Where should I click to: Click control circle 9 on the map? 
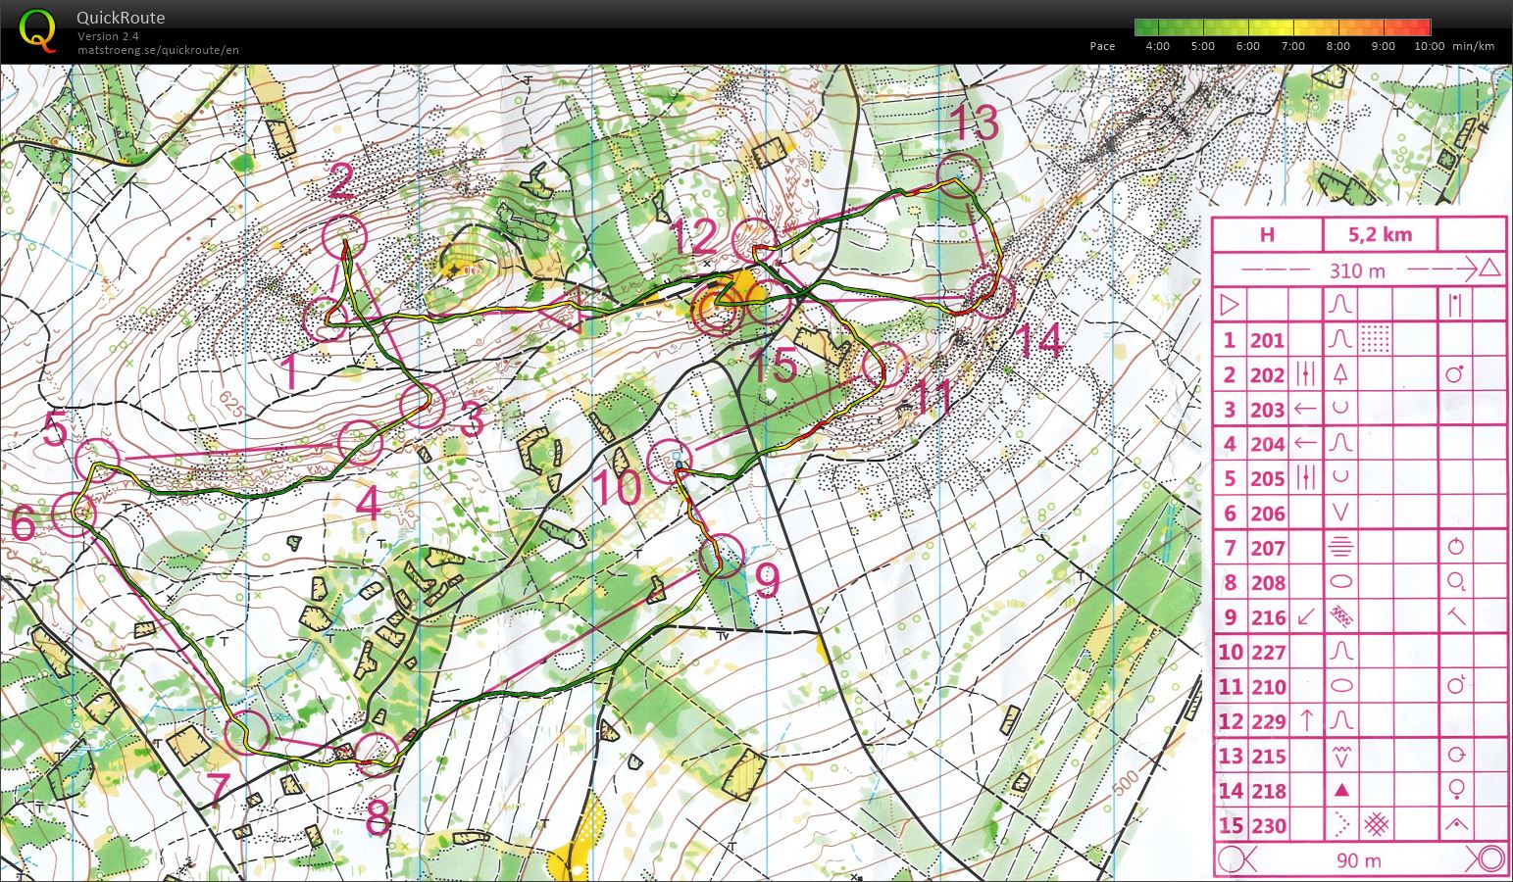722,556
